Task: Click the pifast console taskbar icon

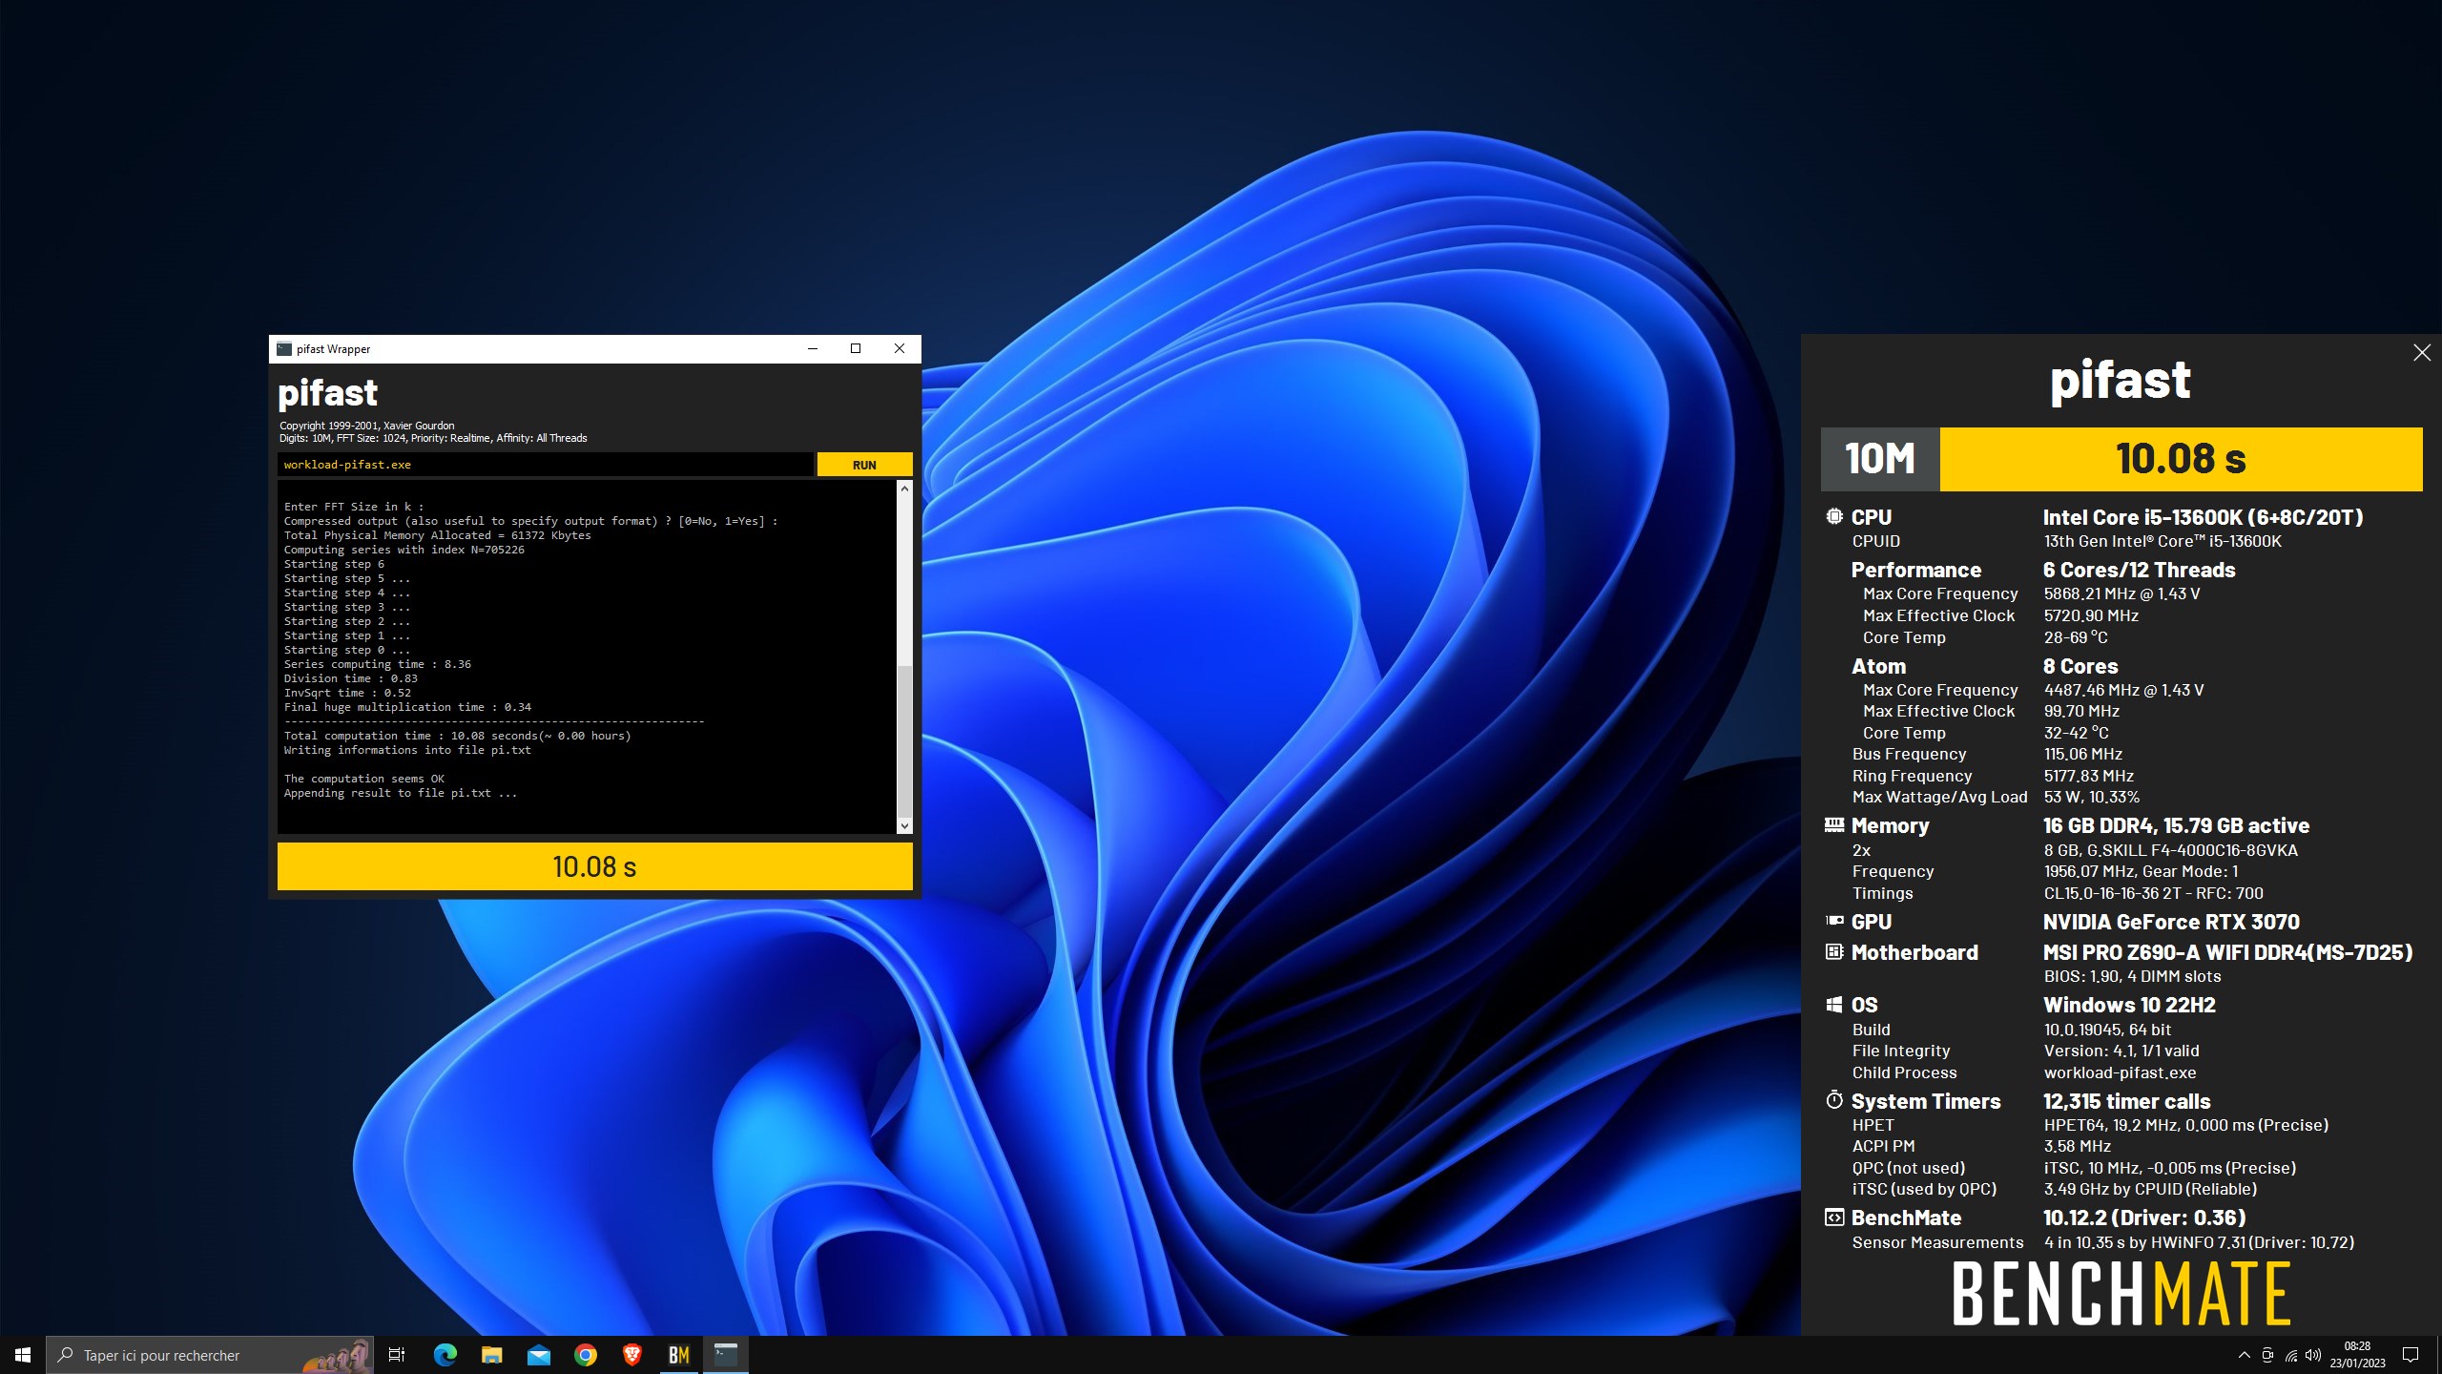Action: point(726,1355)
